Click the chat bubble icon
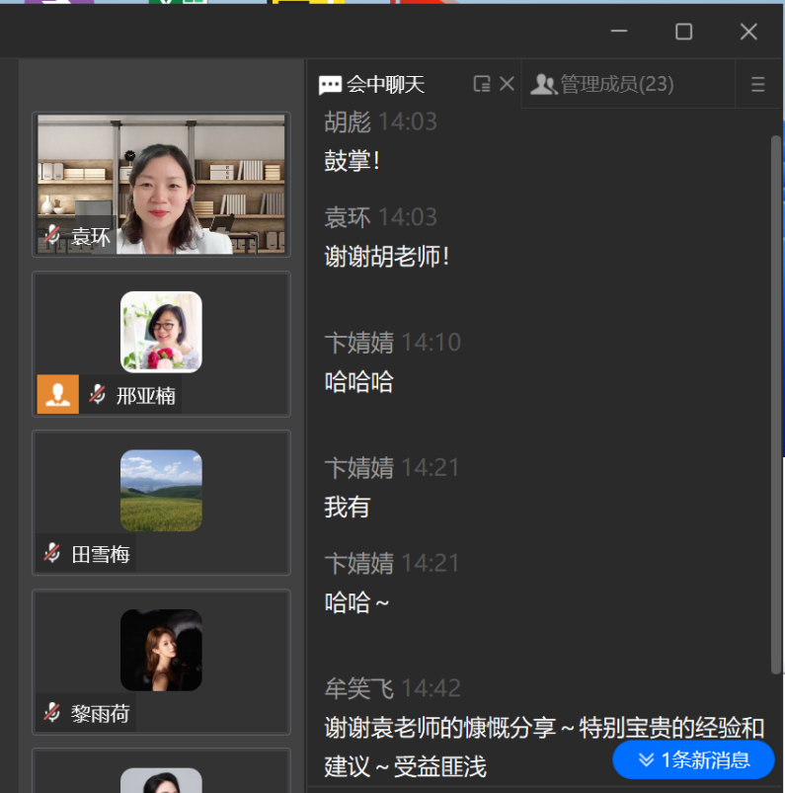 point(330,85)
